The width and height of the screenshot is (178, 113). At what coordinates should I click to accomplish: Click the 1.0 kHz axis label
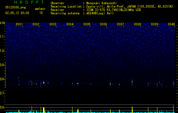pos(2,51)
